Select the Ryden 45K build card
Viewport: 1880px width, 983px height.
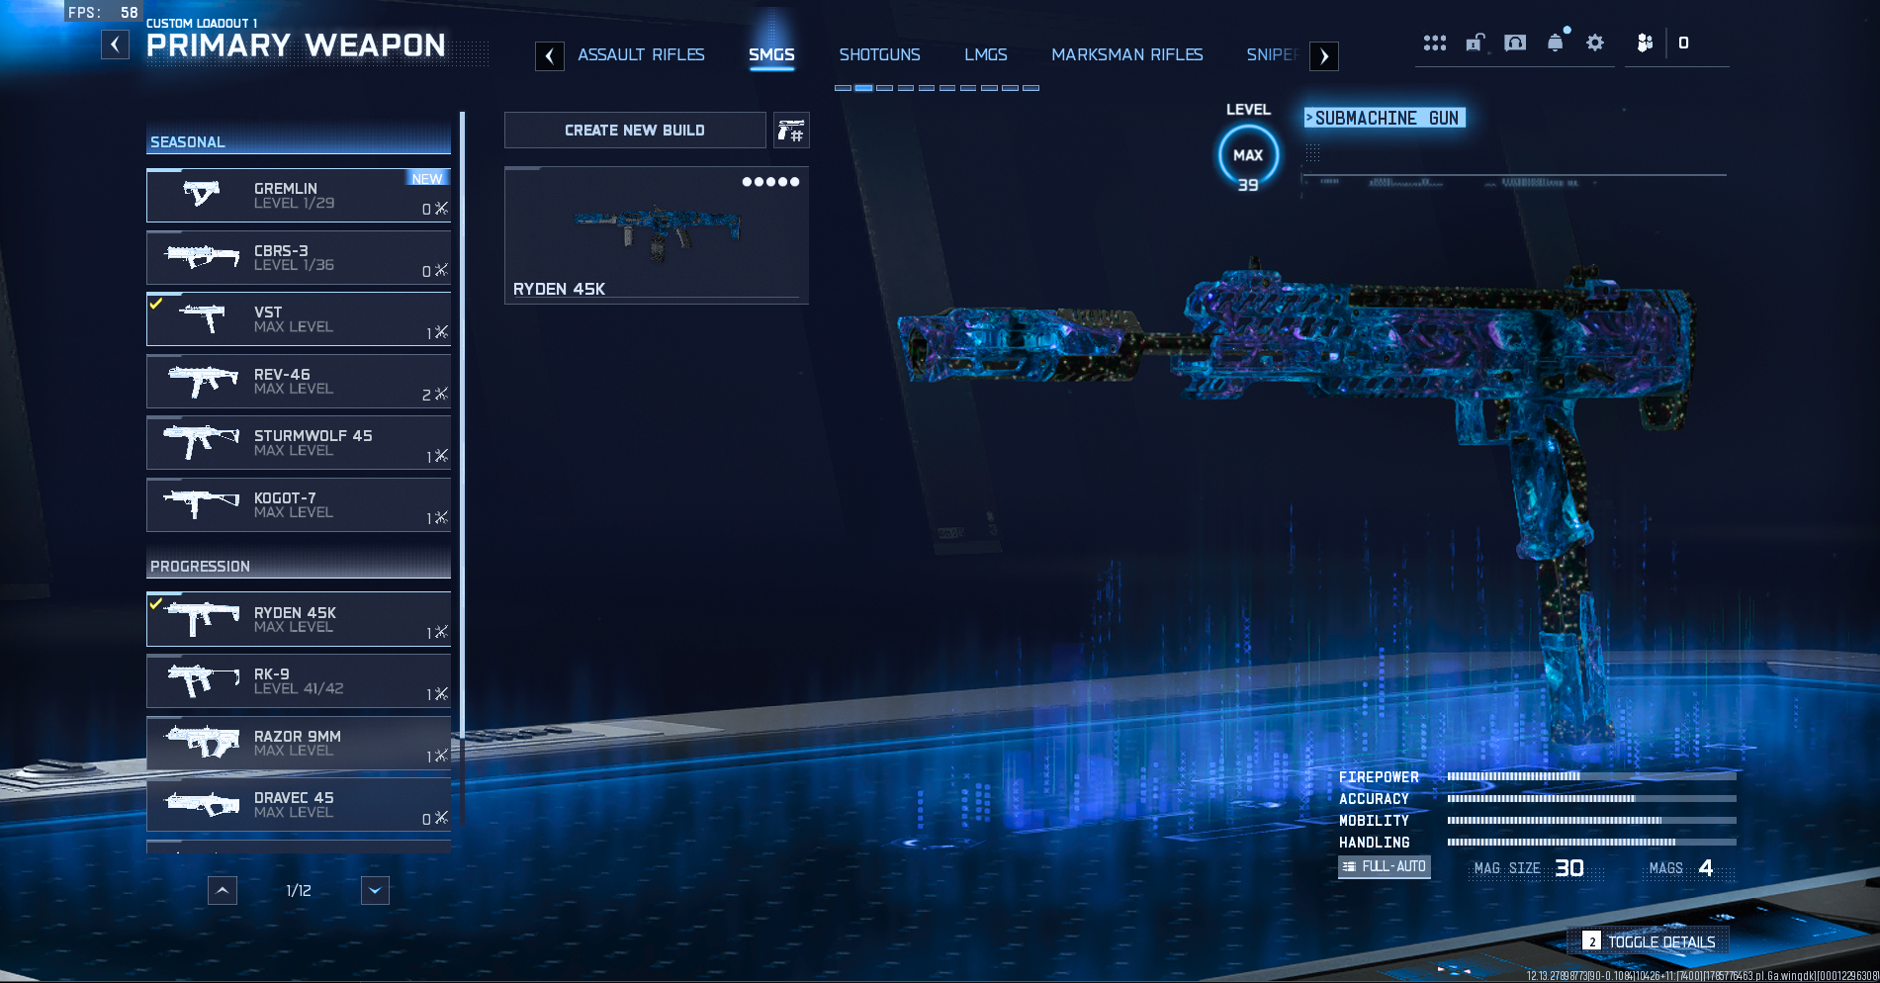click(x=657, y=235)
